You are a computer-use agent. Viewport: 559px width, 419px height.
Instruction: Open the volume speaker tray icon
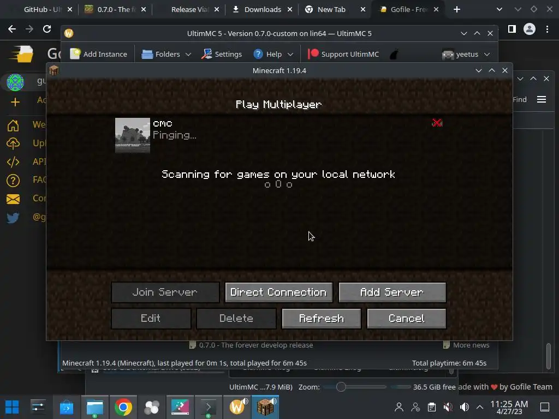pyautogui.click(x=464, y=407)
